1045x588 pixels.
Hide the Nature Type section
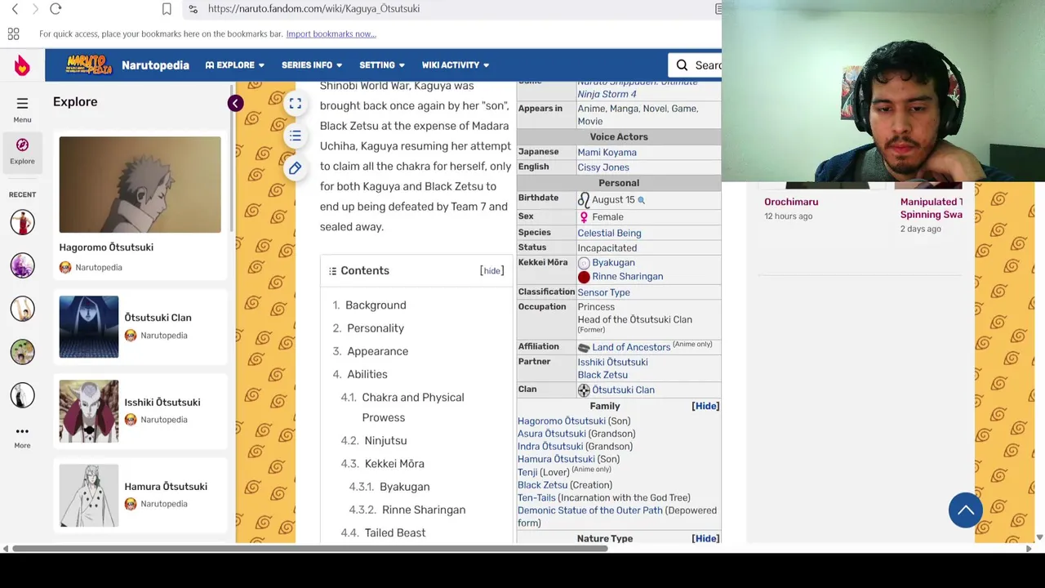[x=705, y=539]
